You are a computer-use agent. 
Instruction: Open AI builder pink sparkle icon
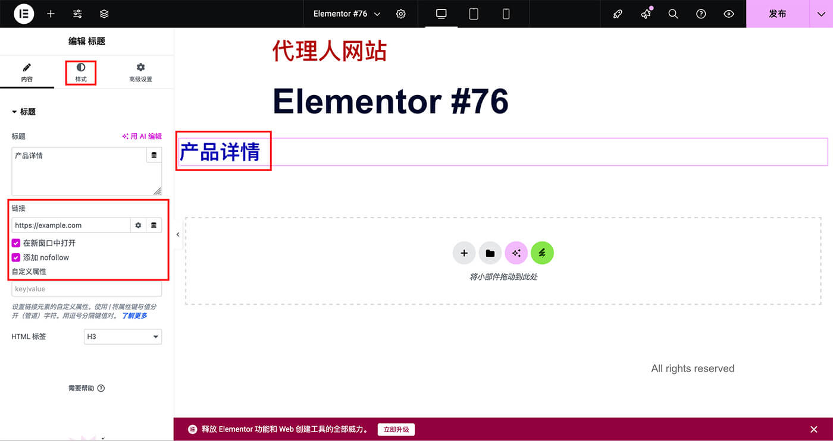(x=516, y=253)
